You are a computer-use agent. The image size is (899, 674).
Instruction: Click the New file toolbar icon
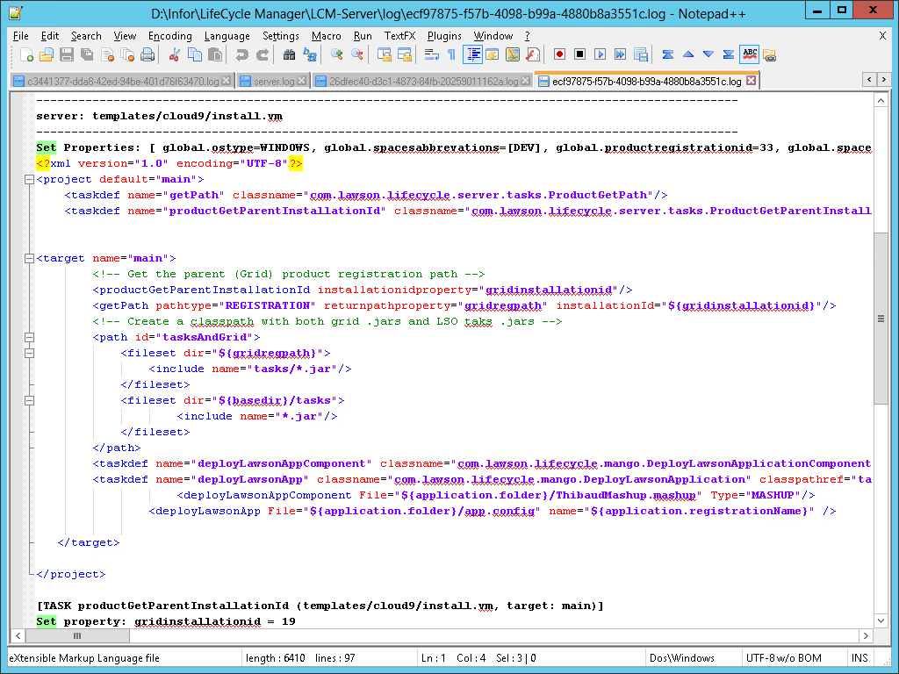point(26,54)
